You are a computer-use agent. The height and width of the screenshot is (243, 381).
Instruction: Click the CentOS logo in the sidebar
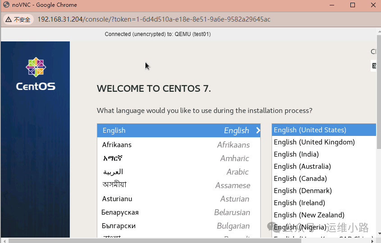pyautogui.click(x=36, y=74)
